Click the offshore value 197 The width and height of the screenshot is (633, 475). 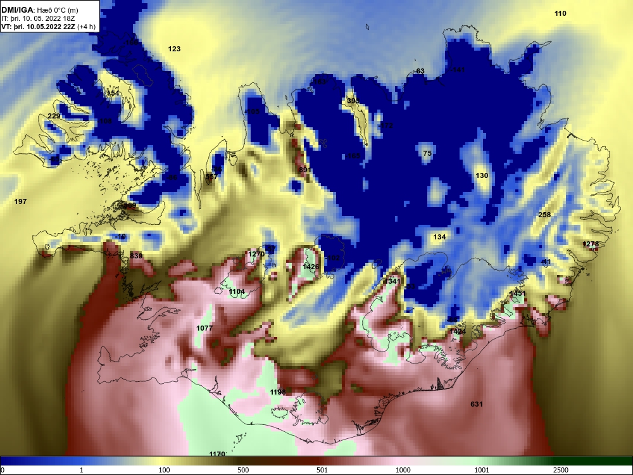pyautogui.click(x=21, y=201)
